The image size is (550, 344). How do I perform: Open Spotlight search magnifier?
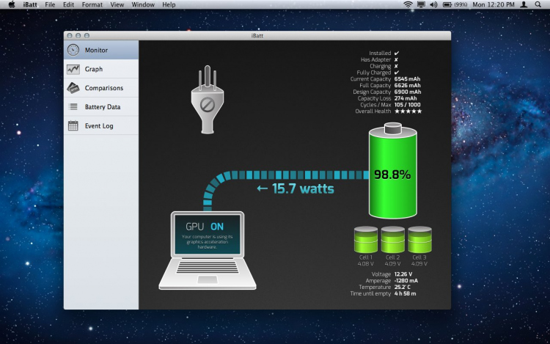click(538, 4)
